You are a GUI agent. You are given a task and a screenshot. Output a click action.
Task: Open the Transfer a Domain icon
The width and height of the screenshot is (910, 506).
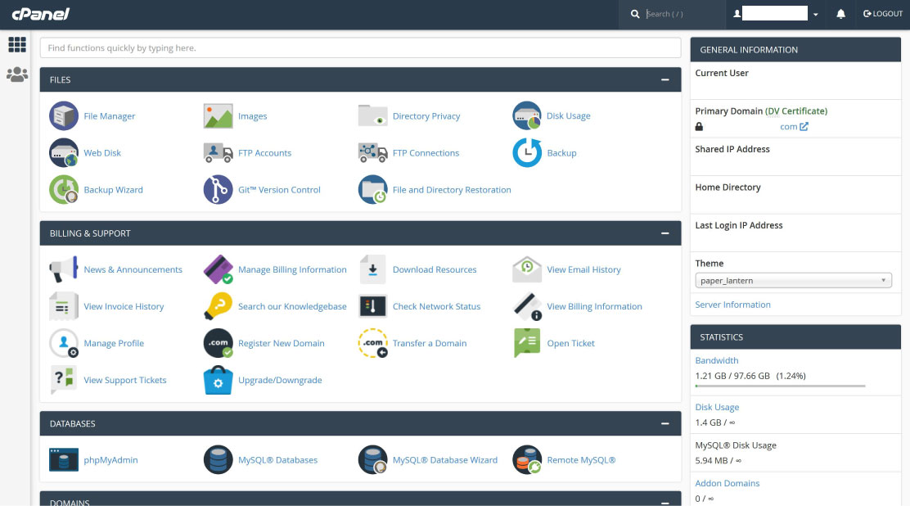pos(372,343)
